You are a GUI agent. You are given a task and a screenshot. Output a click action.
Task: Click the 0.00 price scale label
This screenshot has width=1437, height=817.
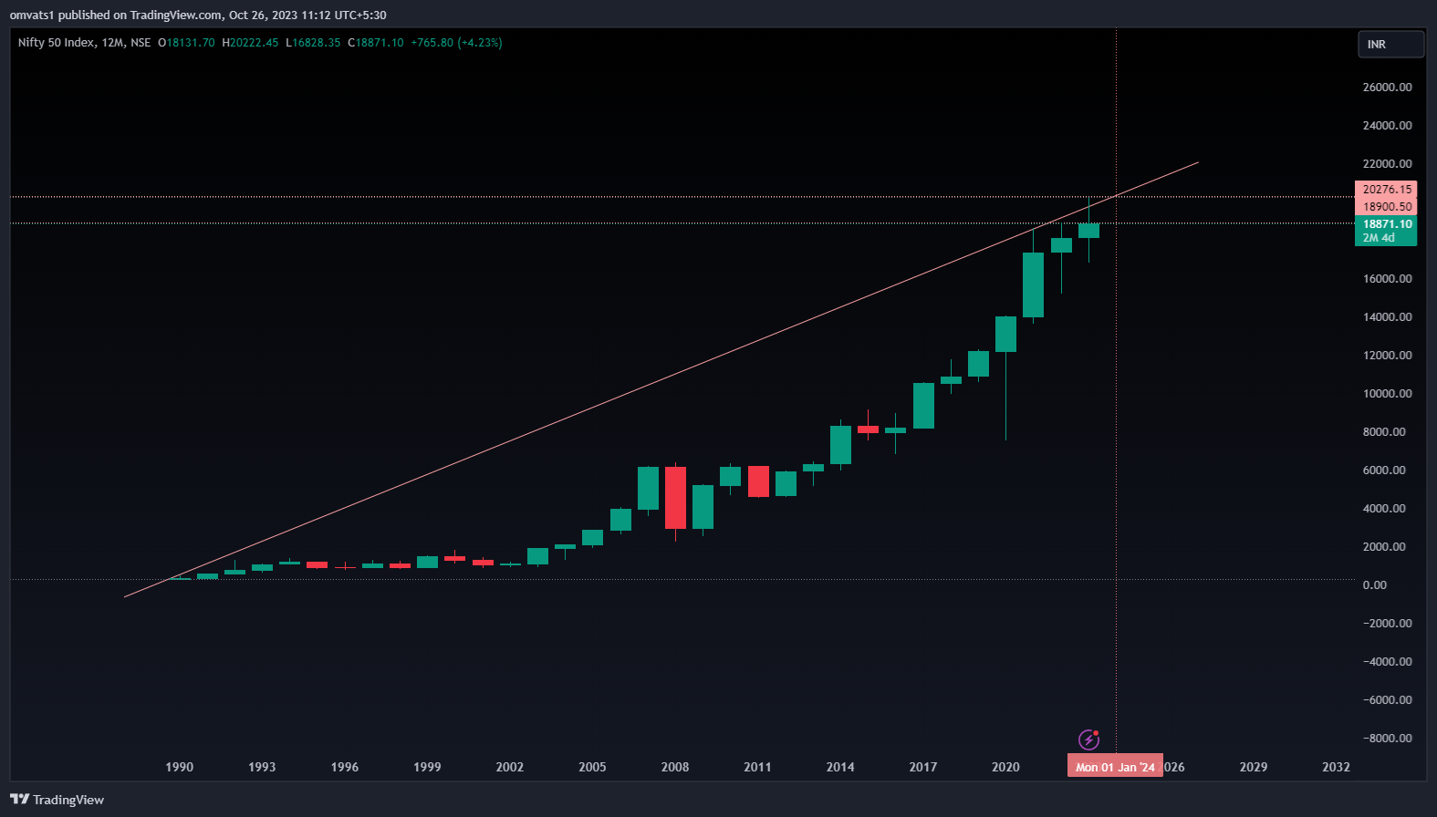(x=1374, y=585)
